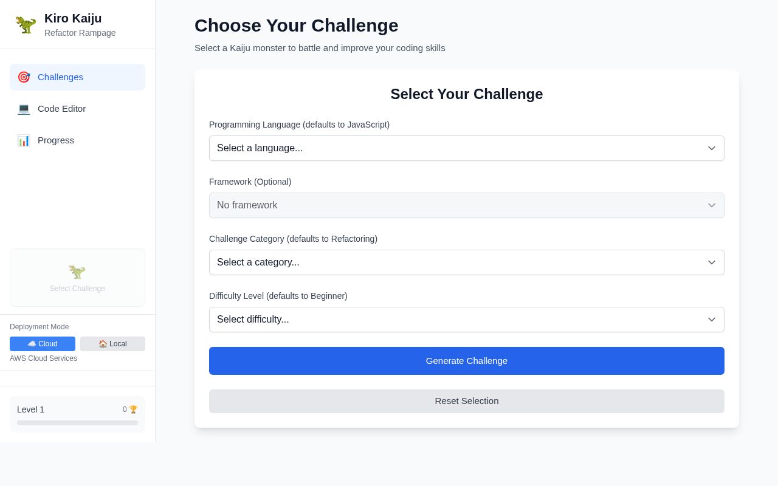The height and width of the screenshot is (486, 778).
Task: Click the Select Challenge placeholder card
Action: coord(77,278)
